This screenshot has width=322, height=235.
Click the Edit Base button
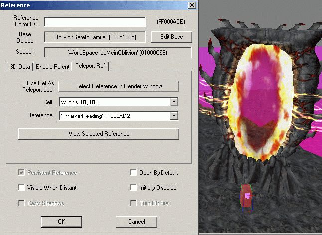point(171,37)
